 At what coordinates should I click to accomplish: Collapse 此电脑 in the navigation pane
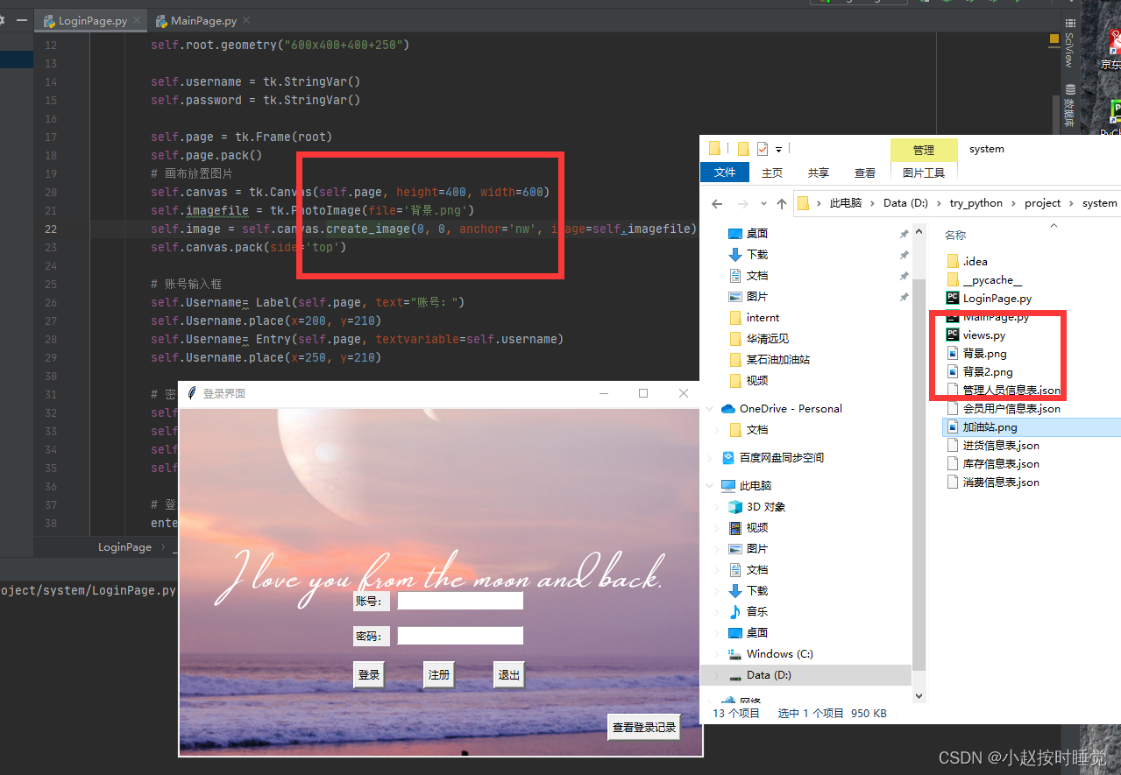coord(711,485)
